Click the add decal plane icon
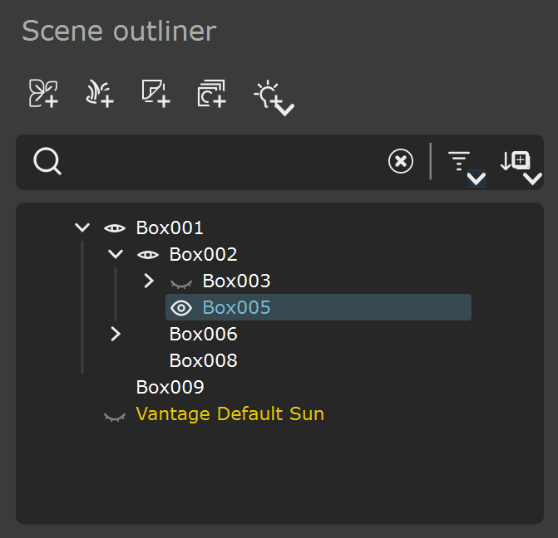 click(x=156, y=94)
